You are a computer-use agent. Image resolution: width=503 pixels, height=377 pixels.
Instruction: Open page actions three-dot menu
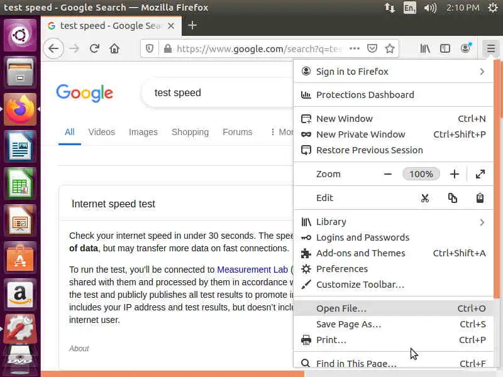355,48
